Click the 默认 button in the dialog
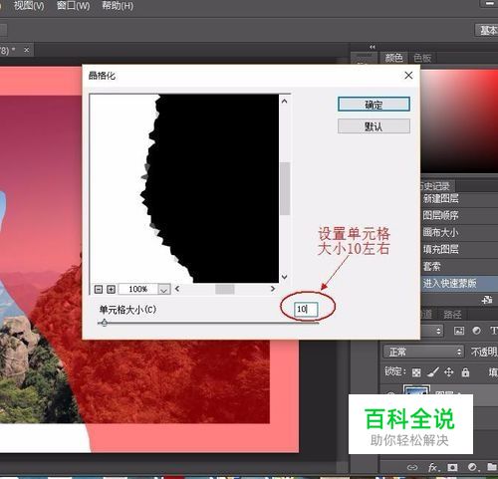The width and height of the screenshot is (498, 479). click(373, 126)
